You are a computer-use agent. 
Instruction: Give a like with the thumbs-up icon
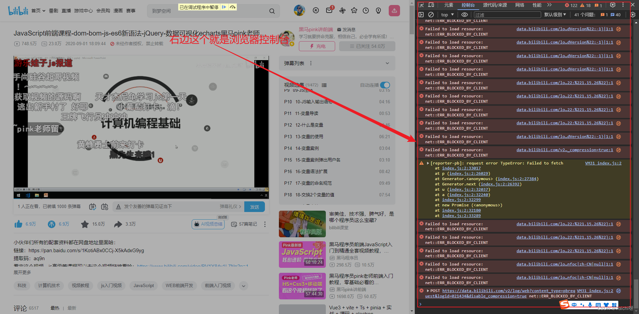(x=18, y=224)
